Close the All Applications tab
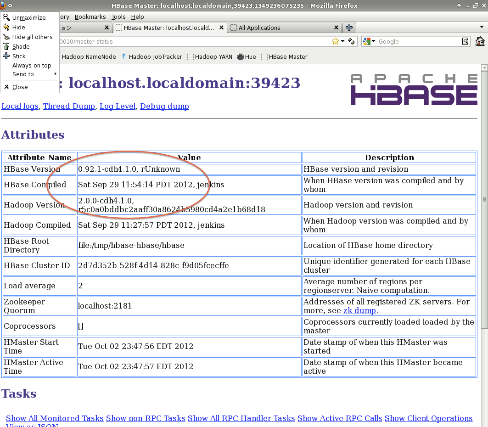The height and width of the screenshot is (427, 488). [336, 28]
